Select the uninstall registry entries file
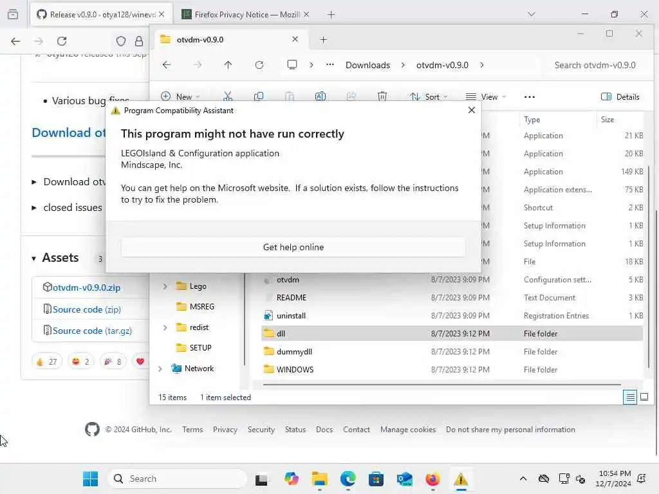Screen dimensions: 659x494 [452, 316]
